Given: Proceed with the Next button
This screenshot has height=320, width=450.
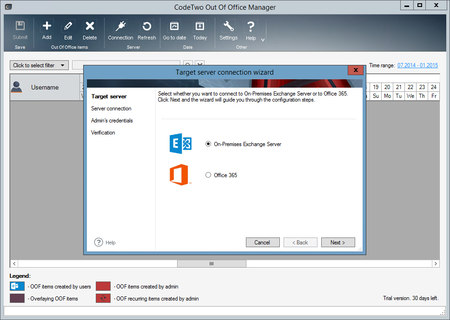Looking at the screenshot, I should (x=338, y=243).
